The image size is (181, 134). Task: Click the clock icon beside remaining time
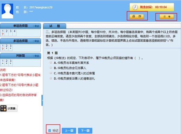coord(135,7)
